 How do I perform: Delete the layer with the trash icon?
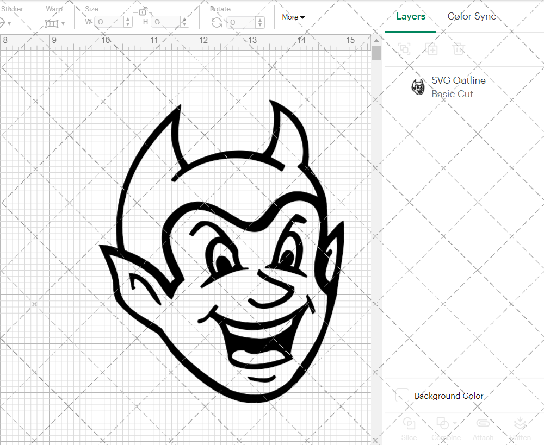click(459, 49)
